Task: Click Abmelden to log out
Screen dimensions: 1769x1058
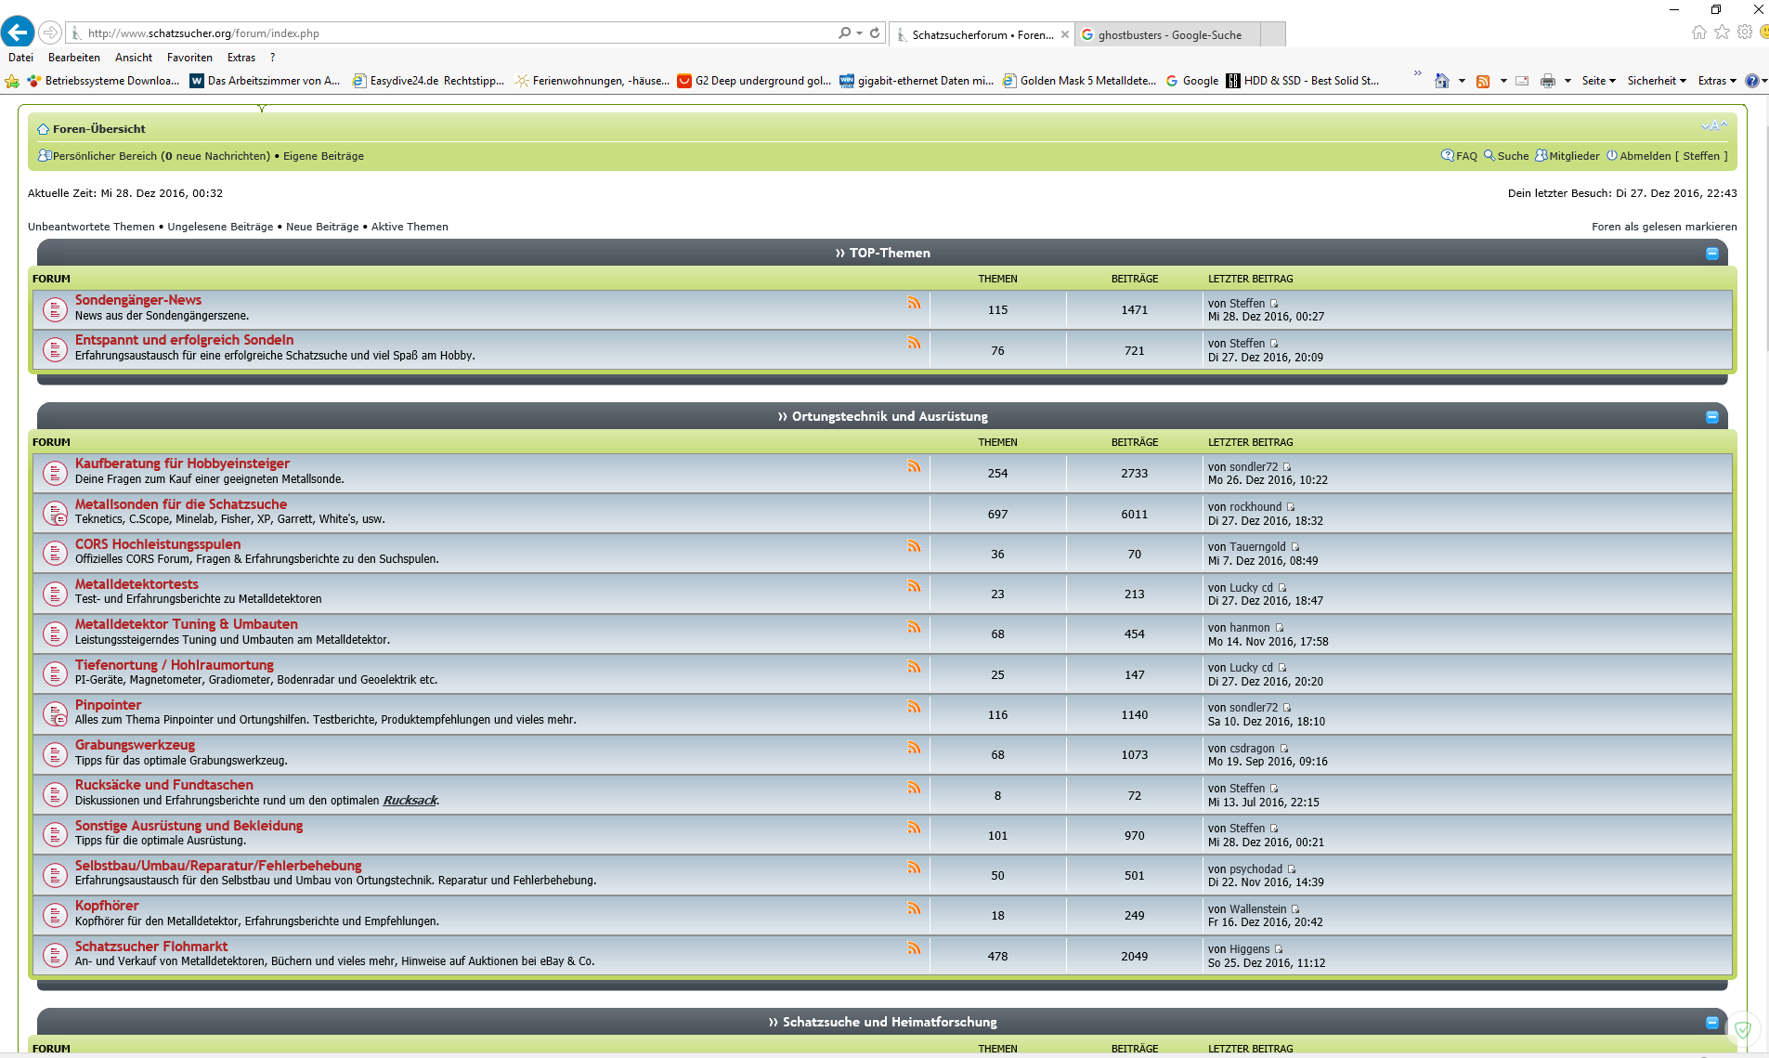Action: [x=1645, y=156]
